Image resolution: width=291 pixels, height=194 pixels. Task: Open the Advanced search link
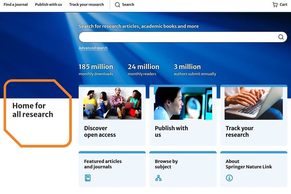tap(93, 48)
